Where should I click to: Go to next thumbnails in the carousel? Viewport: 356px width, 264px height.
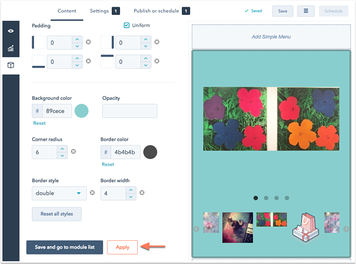346,229
